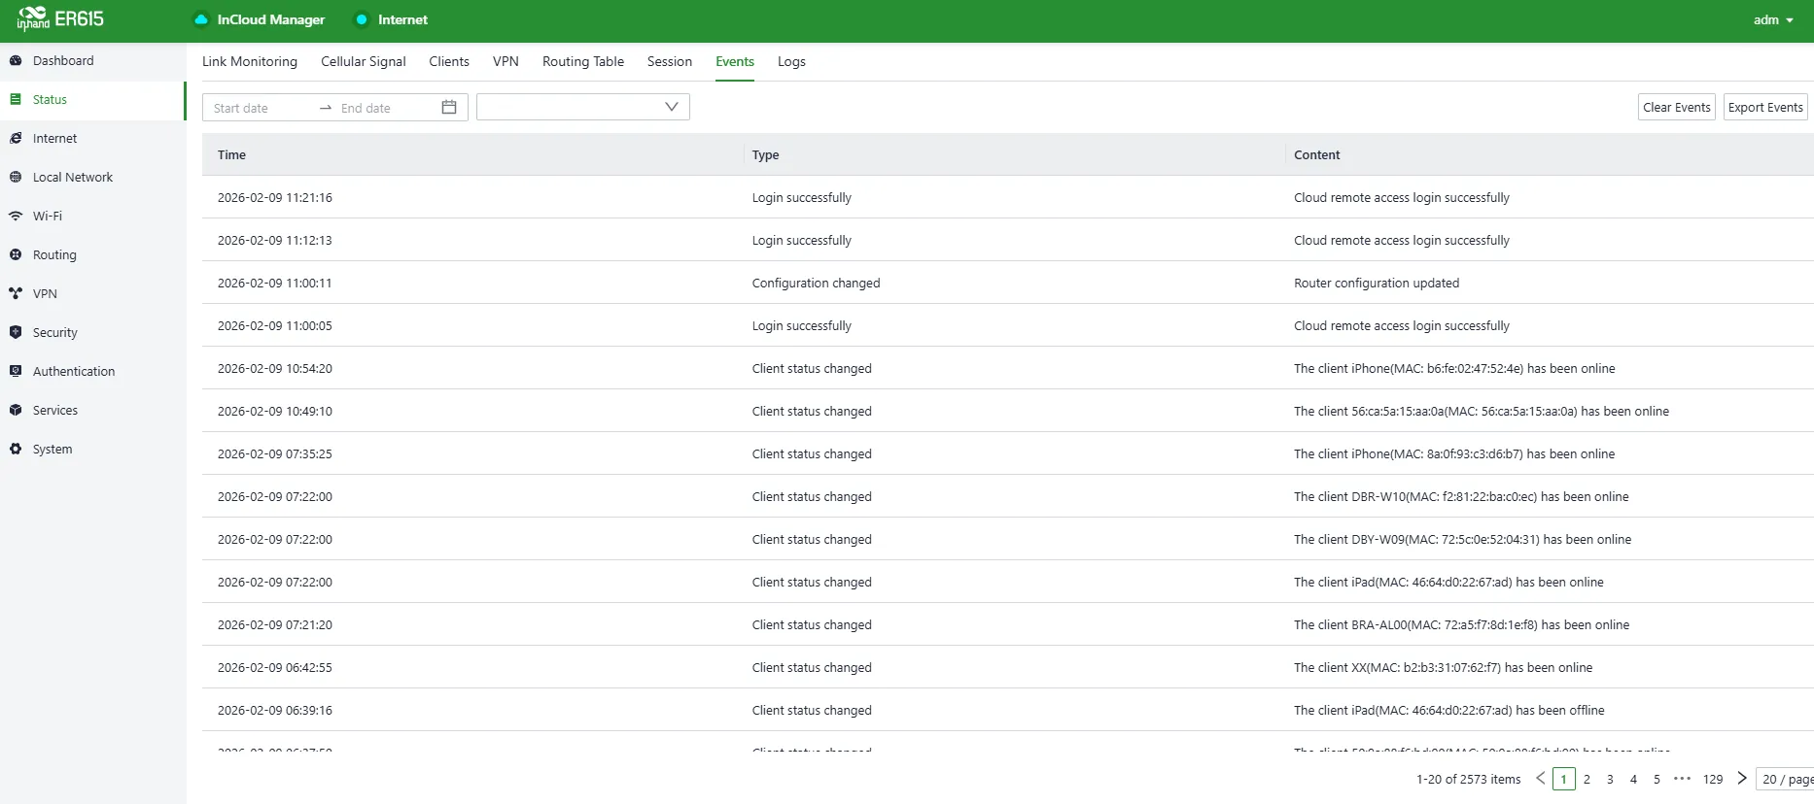The width and height of the screenshot is (1814, 804).
Task: Open the Logs tab
Action: click(x=791, y=61)
